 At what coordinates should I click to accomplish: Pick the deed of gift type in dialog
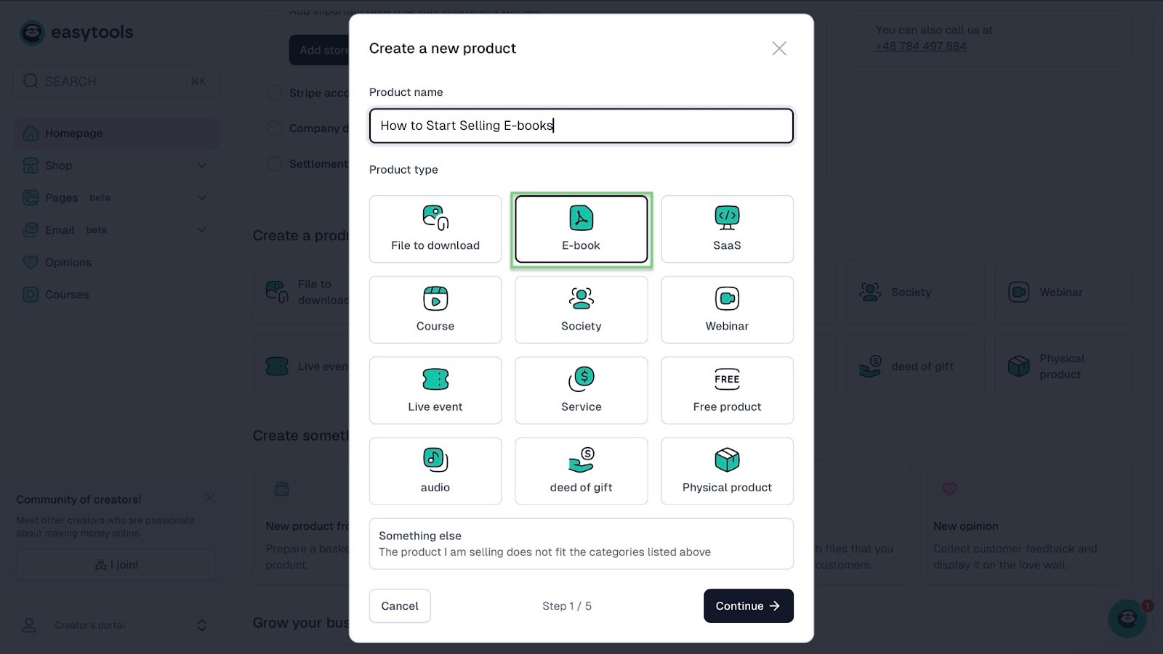581,470
